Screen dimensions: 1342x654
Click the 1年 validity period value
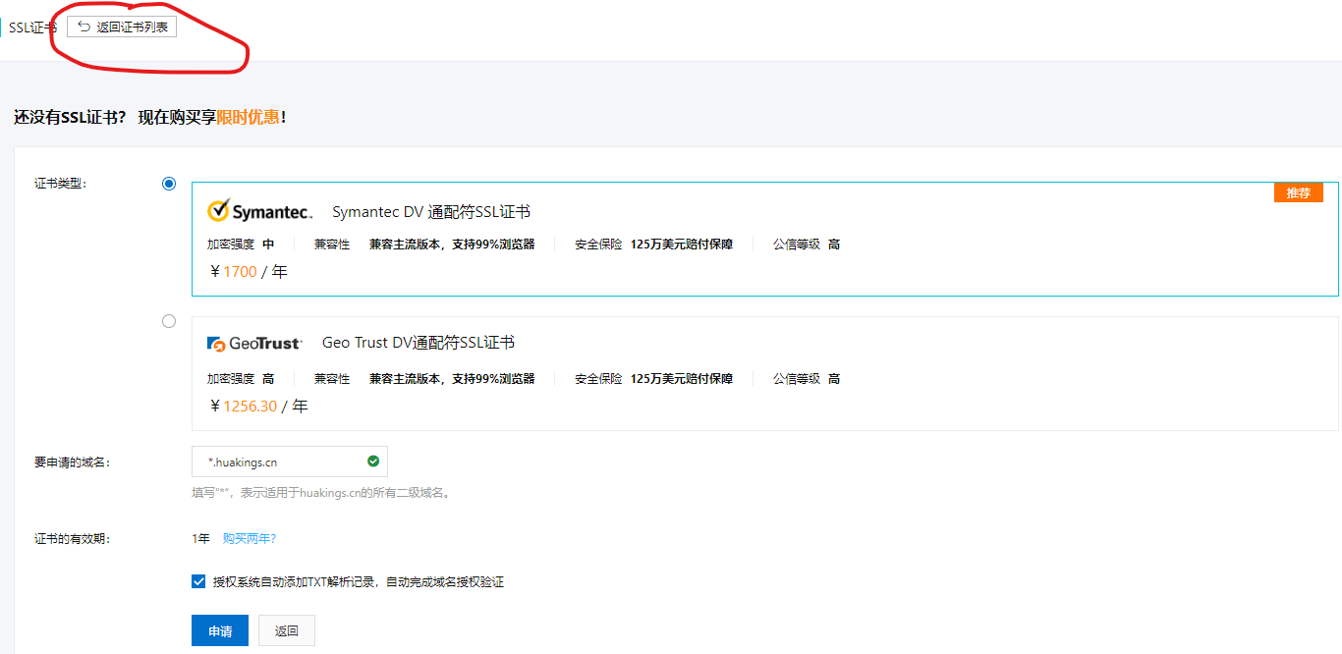click(x=200, y=538)
